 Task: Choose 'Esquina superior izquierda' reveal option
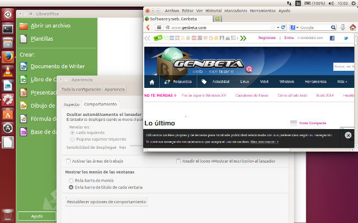coord(72,139)
